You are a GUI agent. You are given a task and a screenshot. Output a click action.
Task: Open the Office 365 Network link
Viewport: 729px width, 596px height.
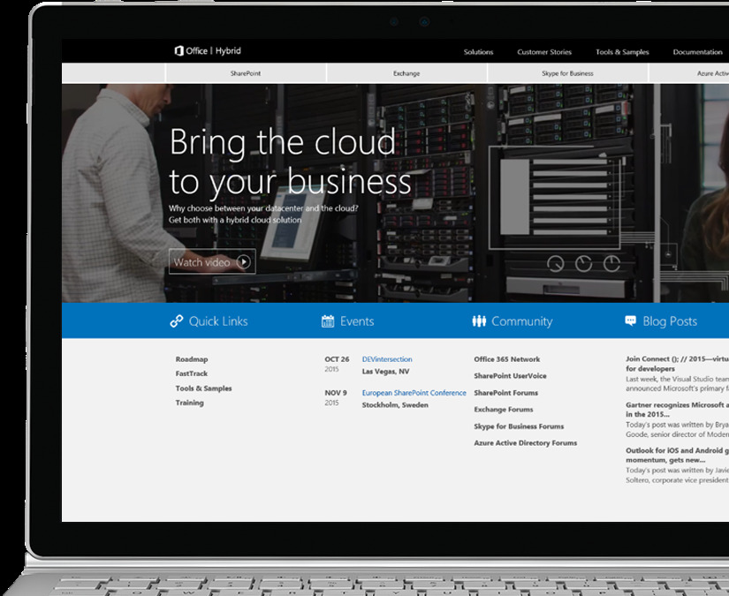point(507,359)
